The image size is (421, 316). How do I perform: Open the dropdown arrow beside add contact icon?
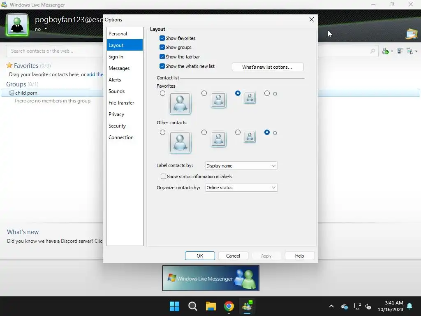tap(392, 51)
